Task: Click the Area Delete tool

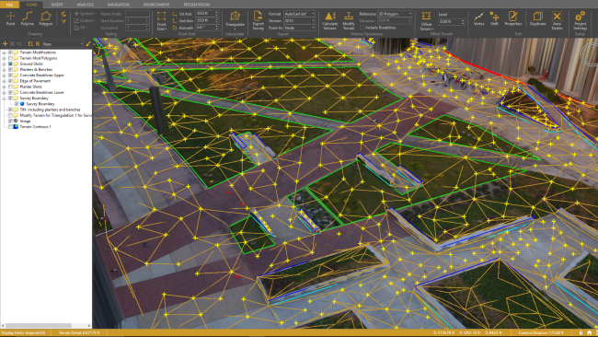Action: pyautogui.click(x=557, y=20)
